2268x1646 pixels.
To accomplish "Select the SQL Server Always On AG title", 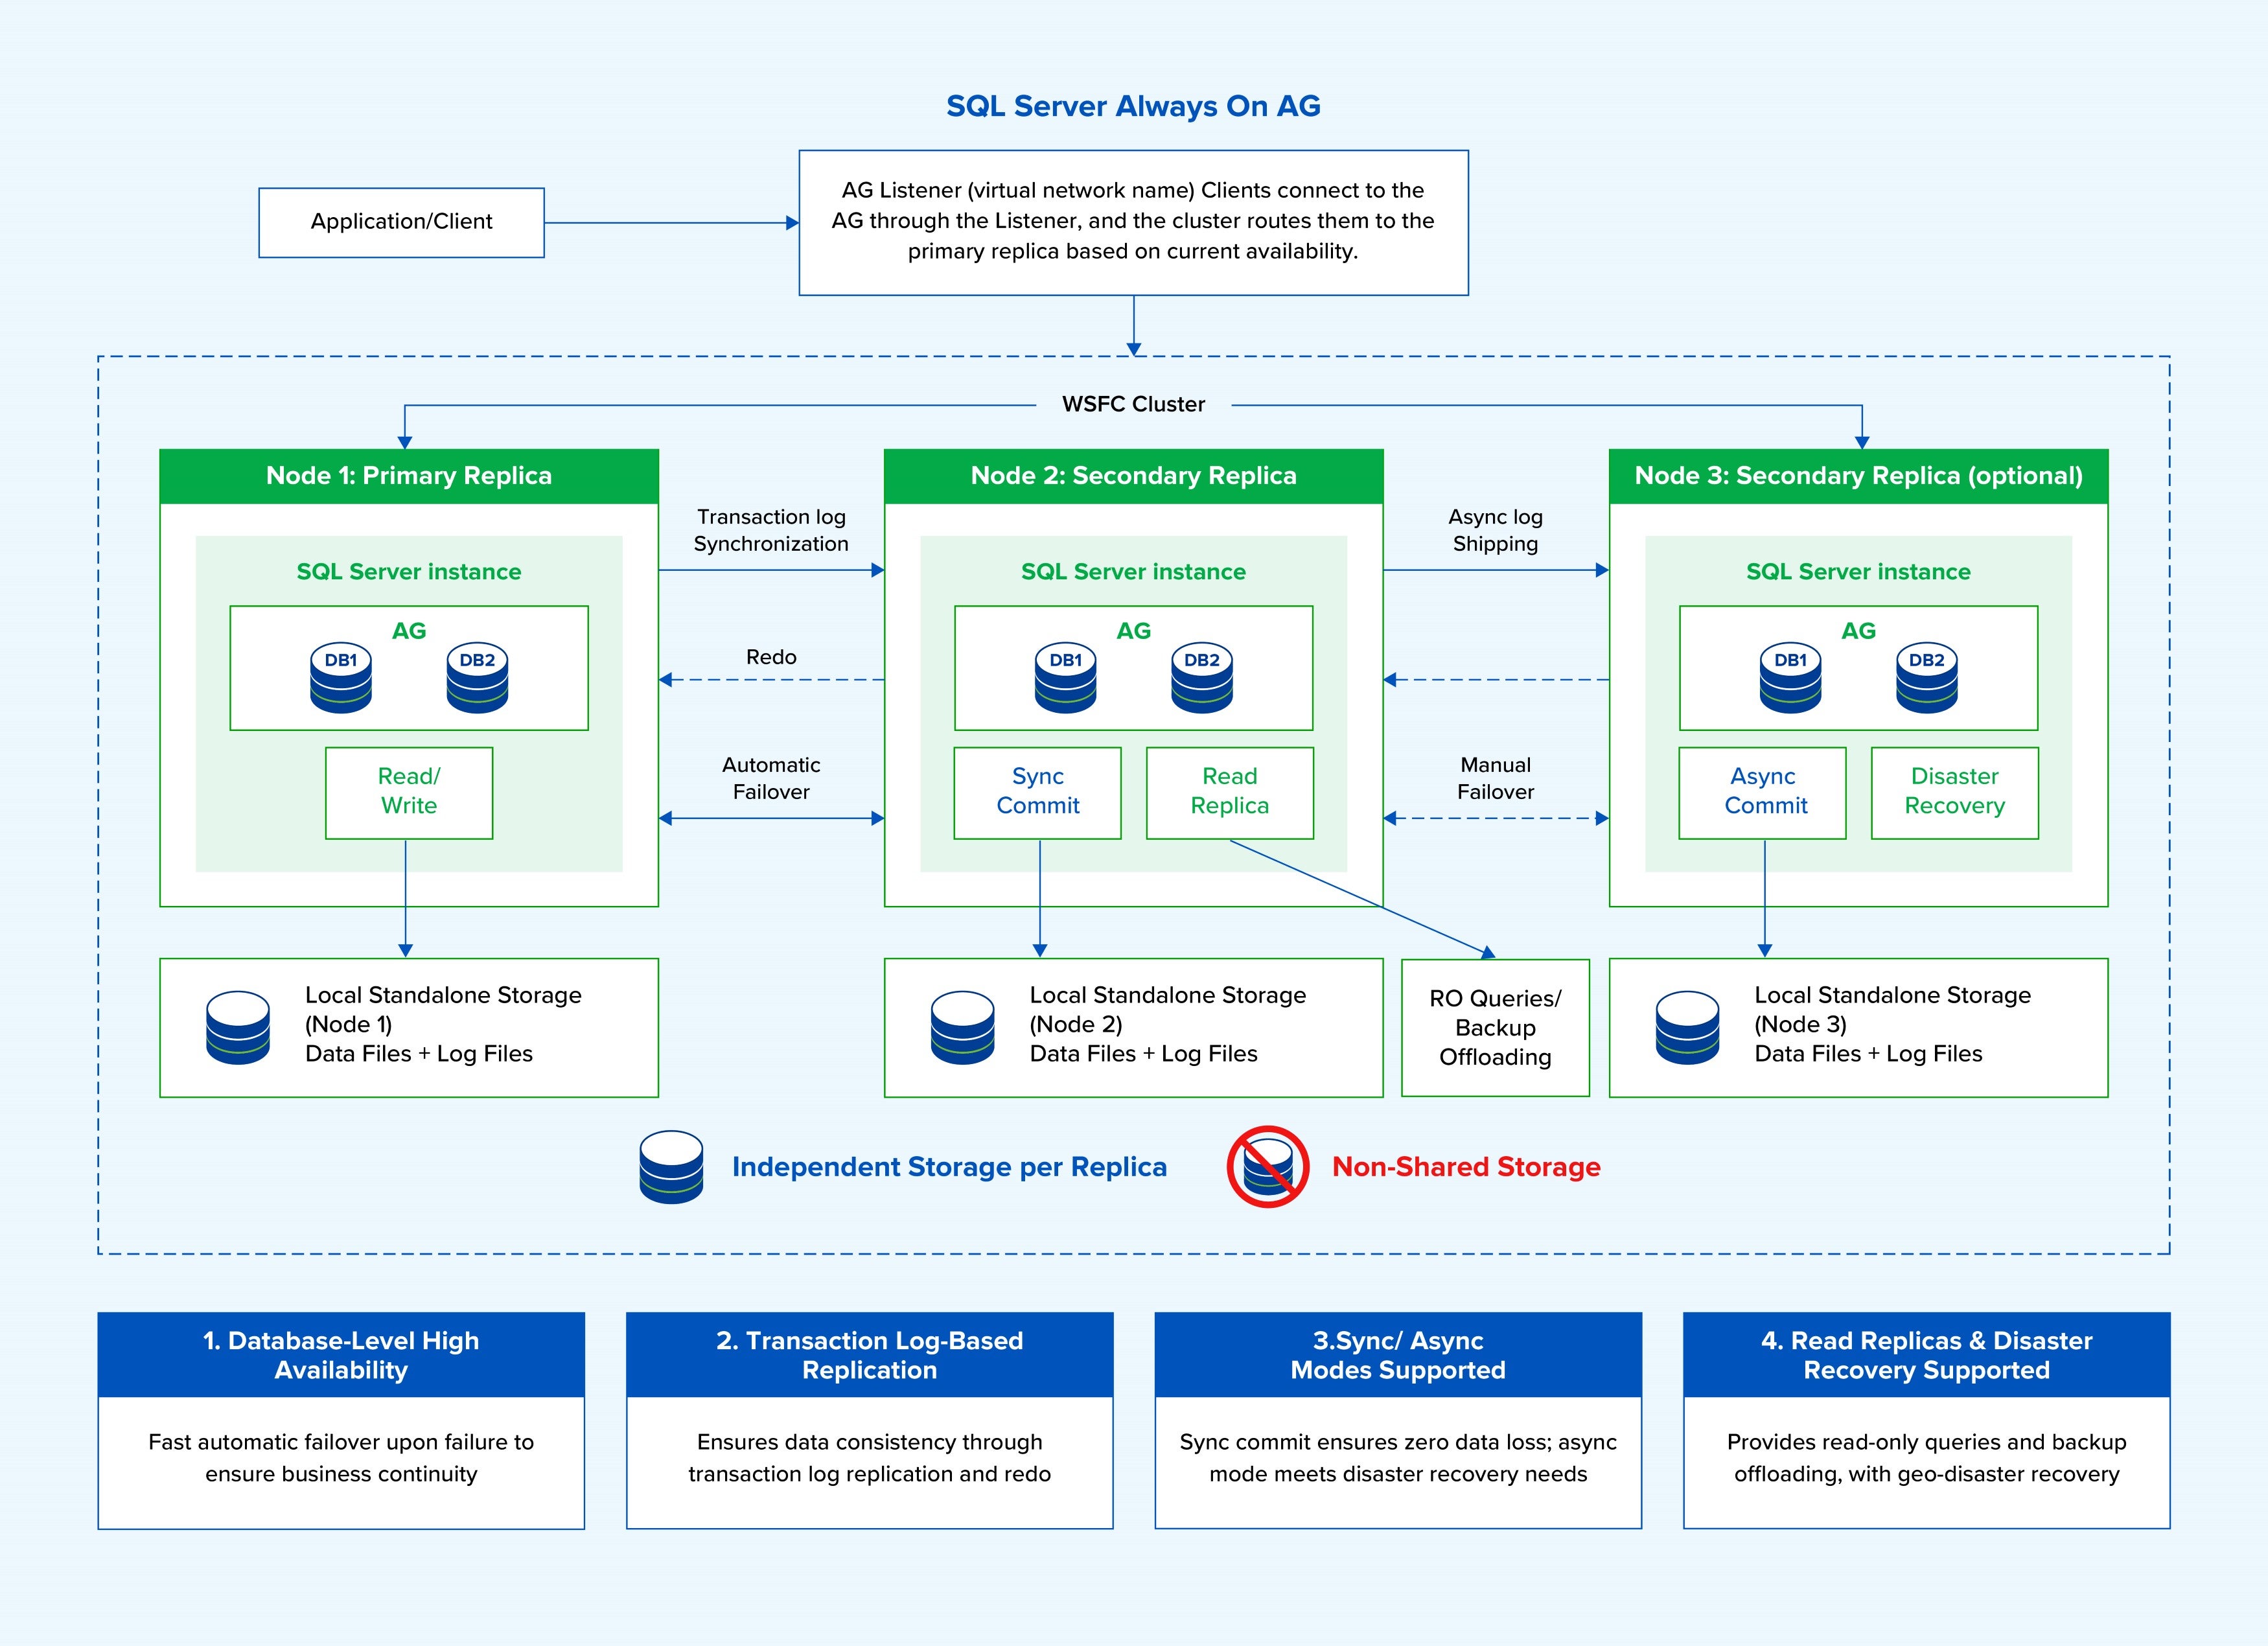I will click(1134, 106).
